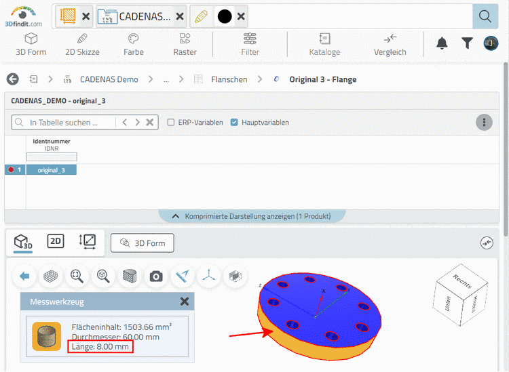Open CADENAS Demo breadcrumb
509x372 pixels.
(109, 79)
